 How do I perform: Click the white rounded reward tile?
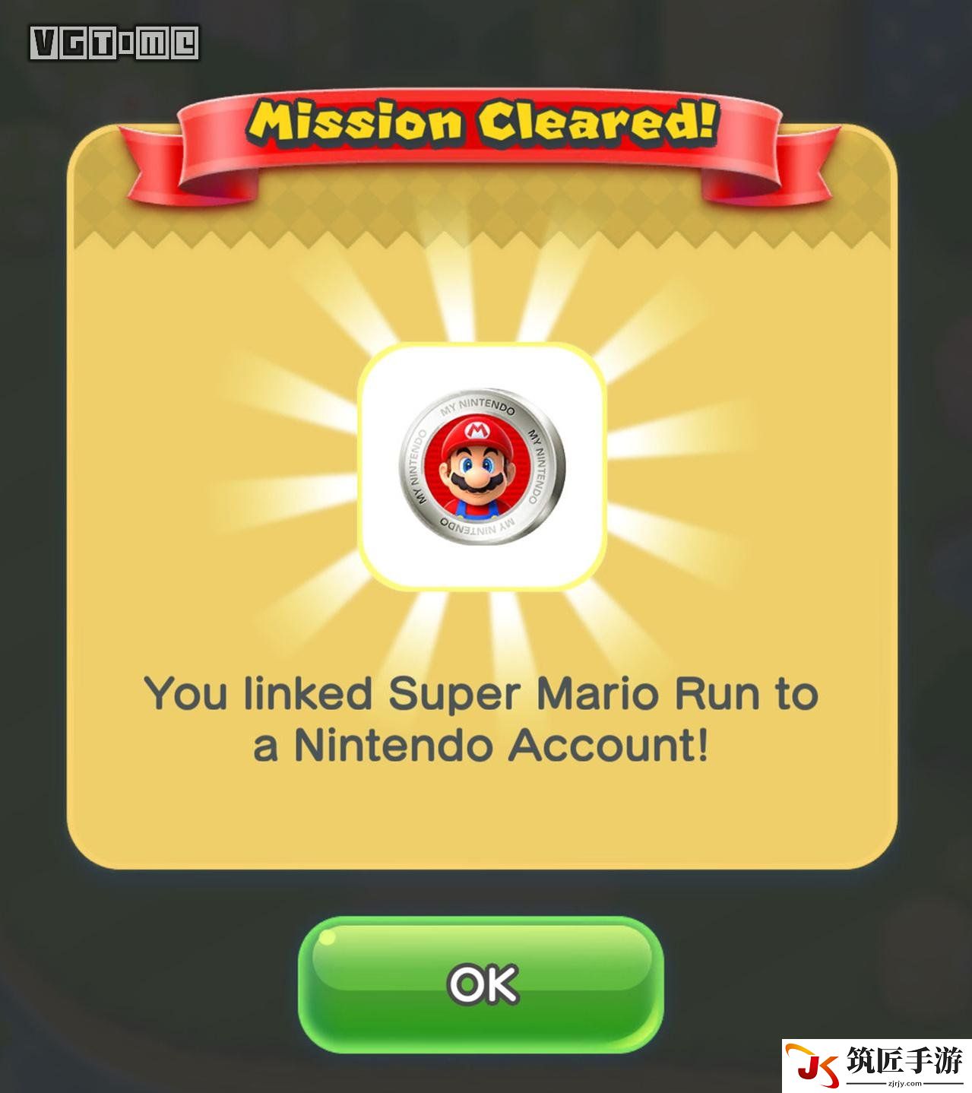click(x=482, y=466)
